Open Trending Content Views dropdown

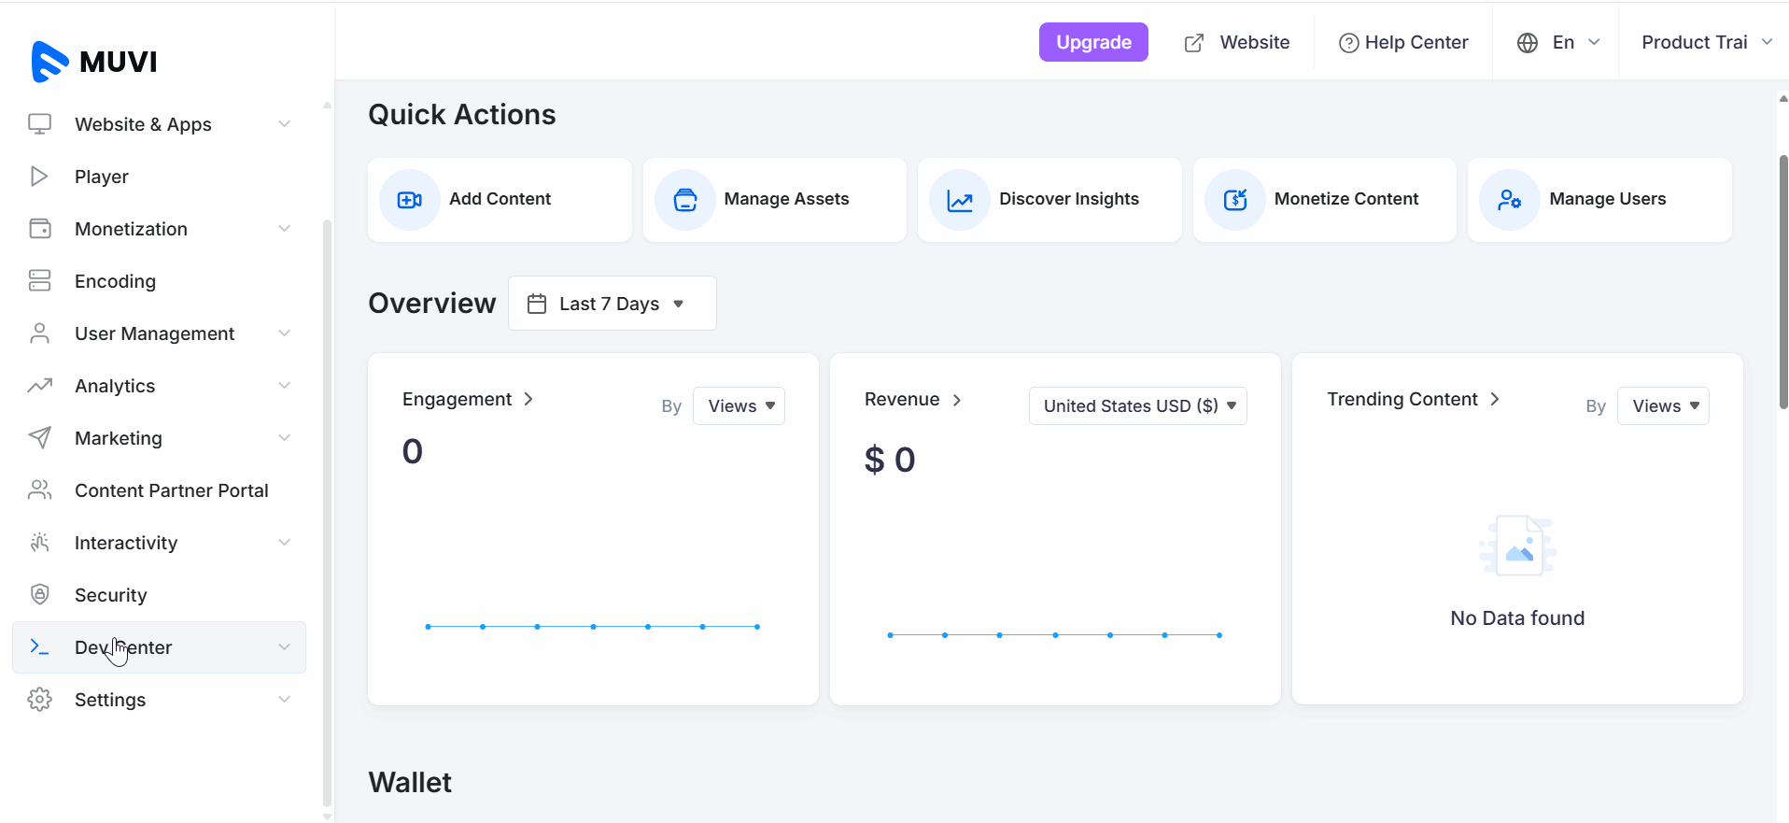point(1662,406)
